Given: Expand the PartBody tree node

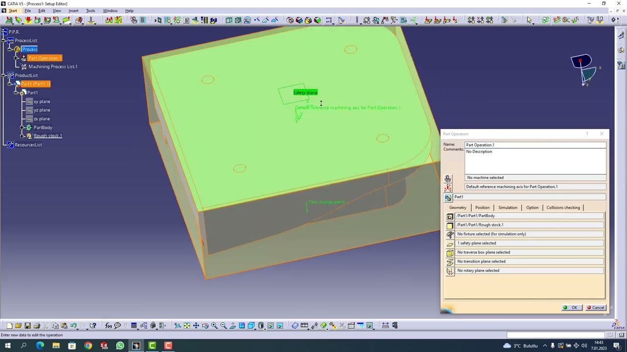Looking at the screenshot, I should [22, 128].
